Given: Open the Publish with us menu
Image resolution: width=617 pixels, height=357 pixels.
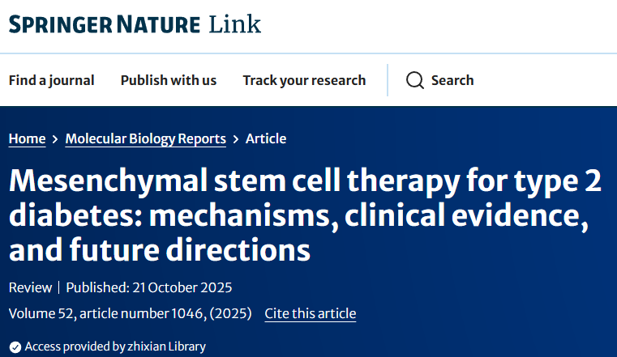Looking at the screenshot, I should tap(169, 80).
